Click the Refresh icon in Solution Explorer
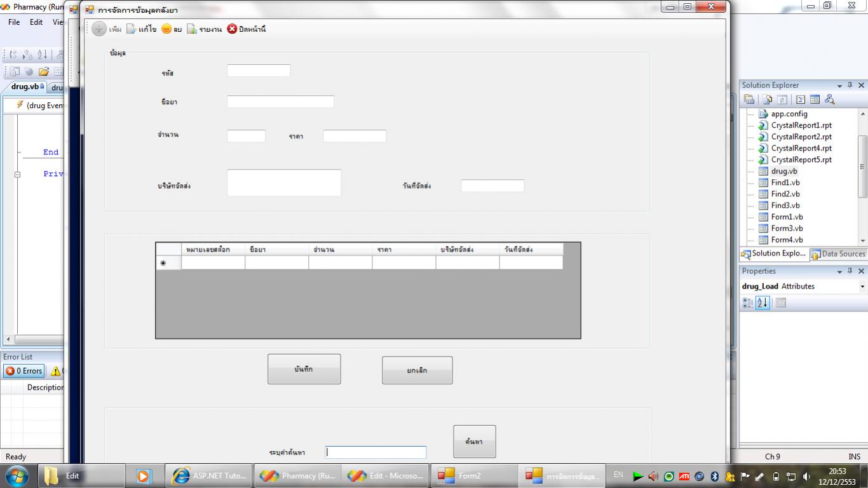This screenshot has height=488, width=868. [782, 99]
